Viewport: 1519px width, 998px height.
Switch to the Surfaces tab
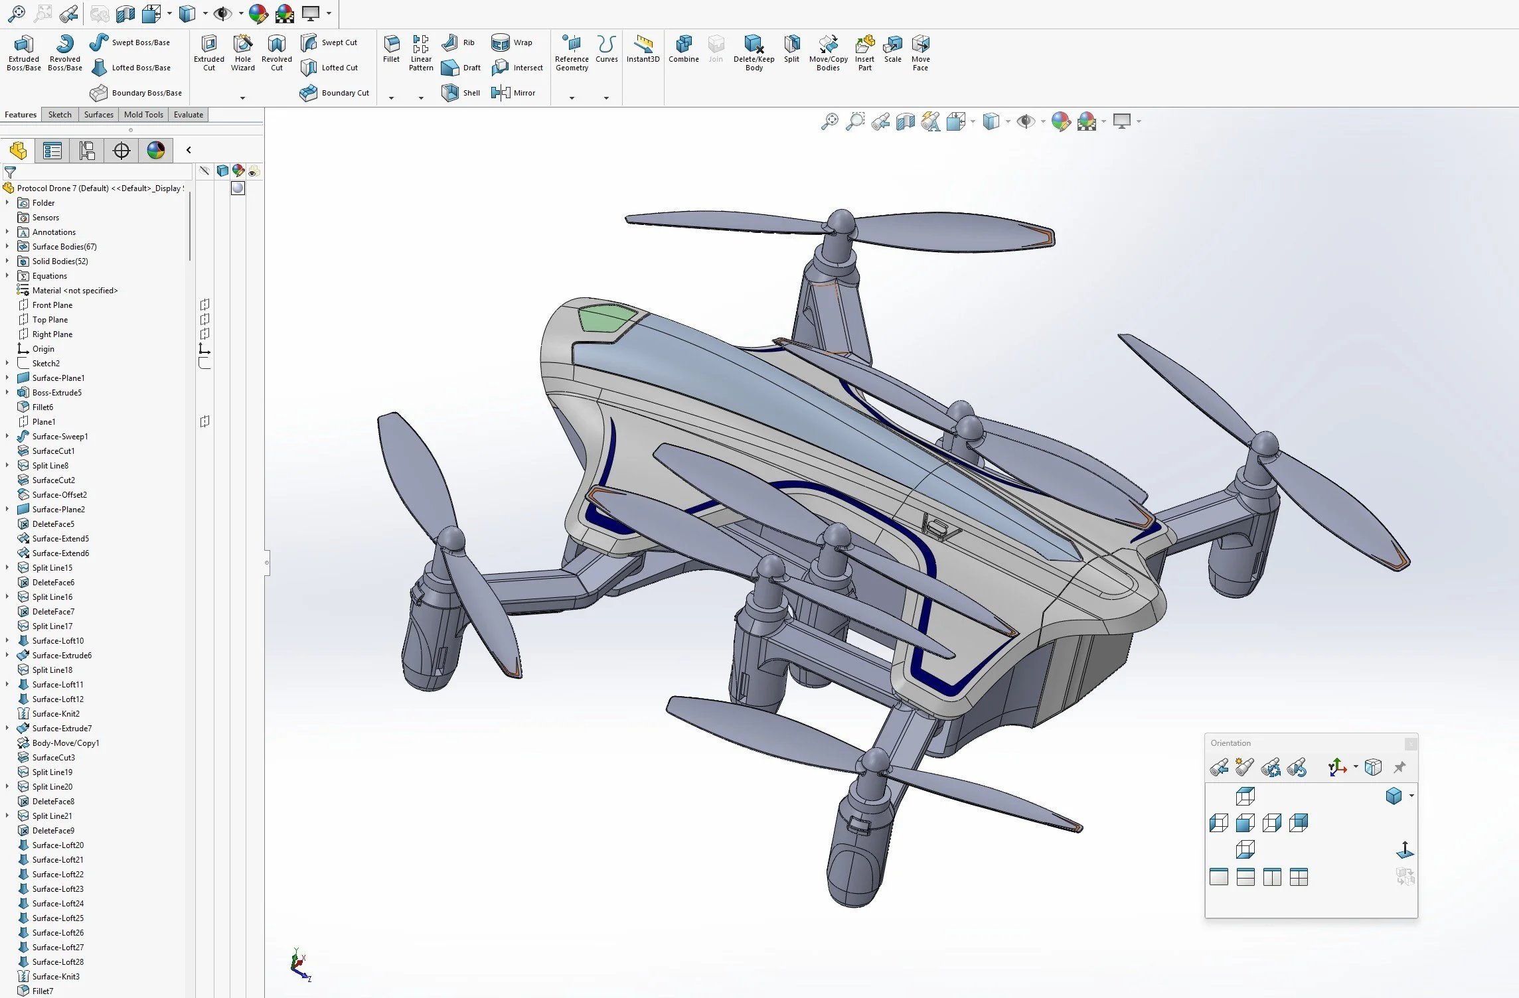(98, 115)
